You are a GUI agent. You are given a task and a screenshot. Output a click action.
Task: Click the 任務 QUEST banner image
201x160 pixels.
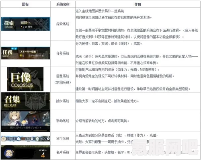pos(25,53)
